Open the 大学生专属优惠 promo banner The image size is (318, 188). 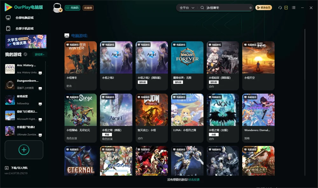[26, 41]
